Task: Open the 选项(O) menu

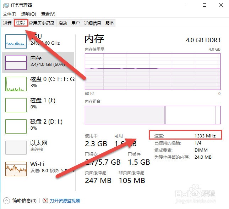Action: click(29, 14)
